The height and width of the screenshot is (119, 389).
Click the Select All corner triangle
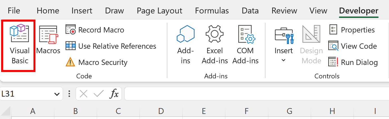click(x=5, y=111)
